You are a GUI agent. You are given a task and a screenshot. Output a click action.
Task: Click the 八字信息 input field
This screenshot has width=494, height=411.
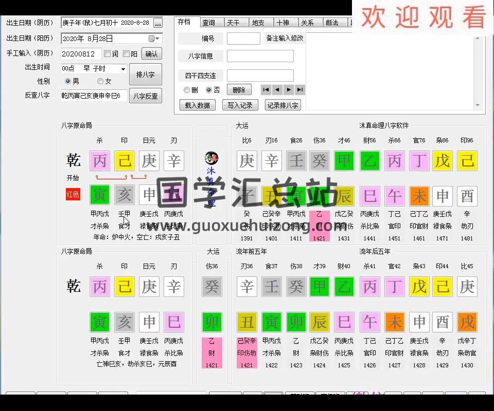tap(260, 56)
